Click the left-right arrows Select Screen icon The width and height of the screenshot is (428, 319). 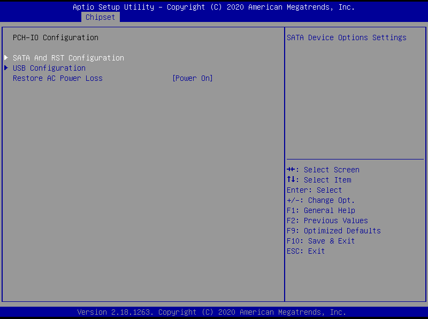click(291, 170)
